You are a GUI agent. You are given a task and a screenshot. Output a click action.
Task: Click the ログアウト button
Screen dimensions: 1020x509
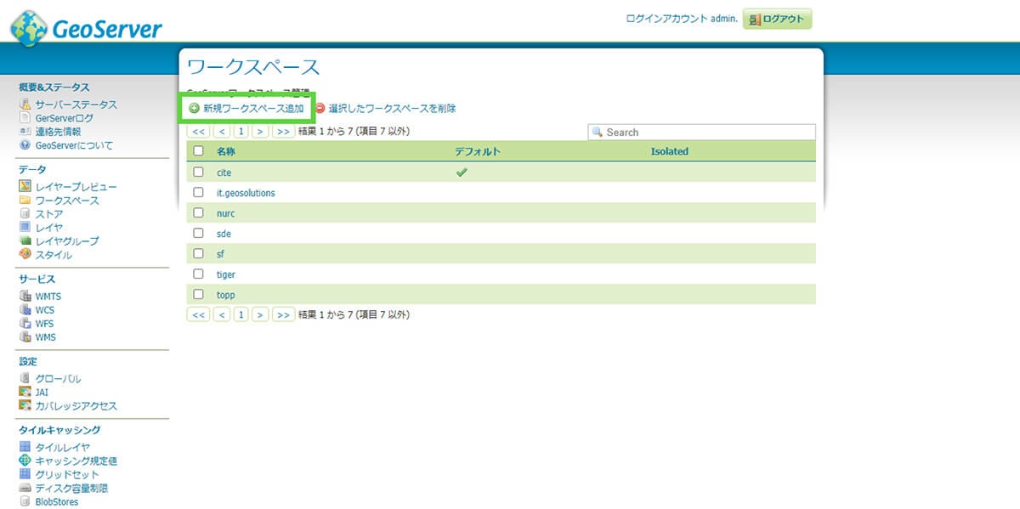pyautogui.click(x=777, y=19)
